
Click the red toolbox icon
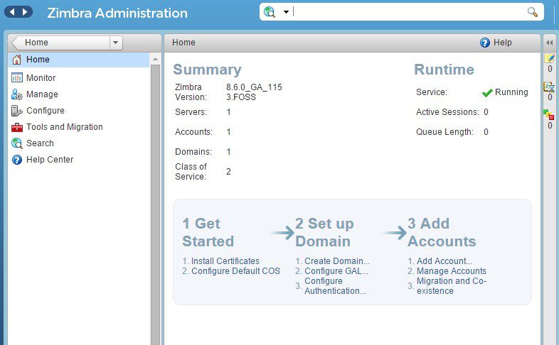pyautogui.click(x=17, y=127)
